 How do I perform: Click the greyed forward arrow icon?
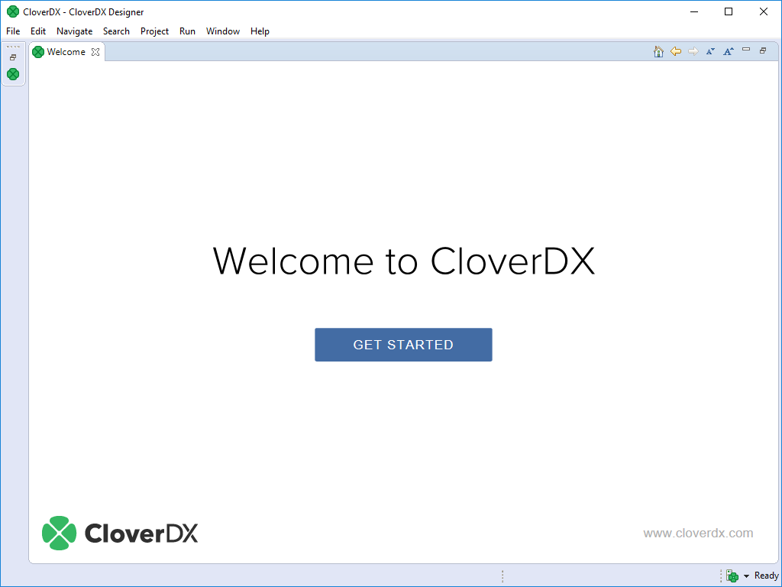(693, 51)
